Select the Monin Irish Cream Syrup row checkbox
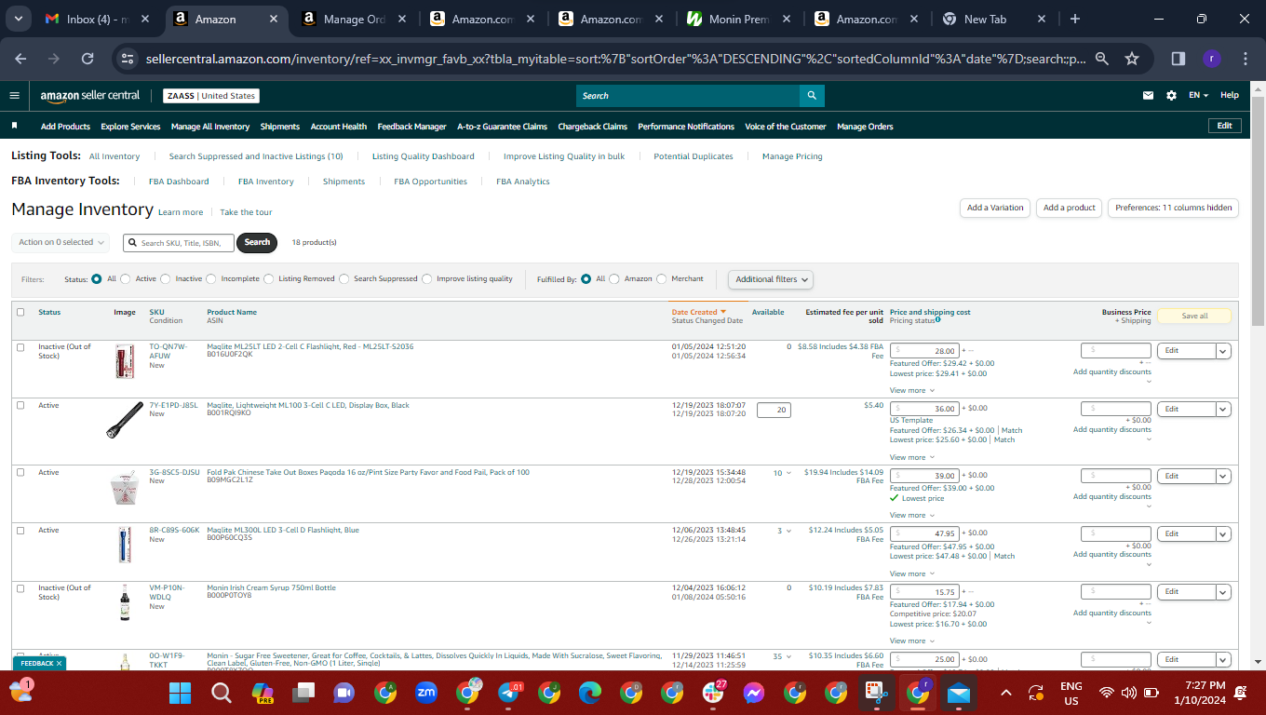This screenshot has height=715, width=1266. [x=20, y=587]
